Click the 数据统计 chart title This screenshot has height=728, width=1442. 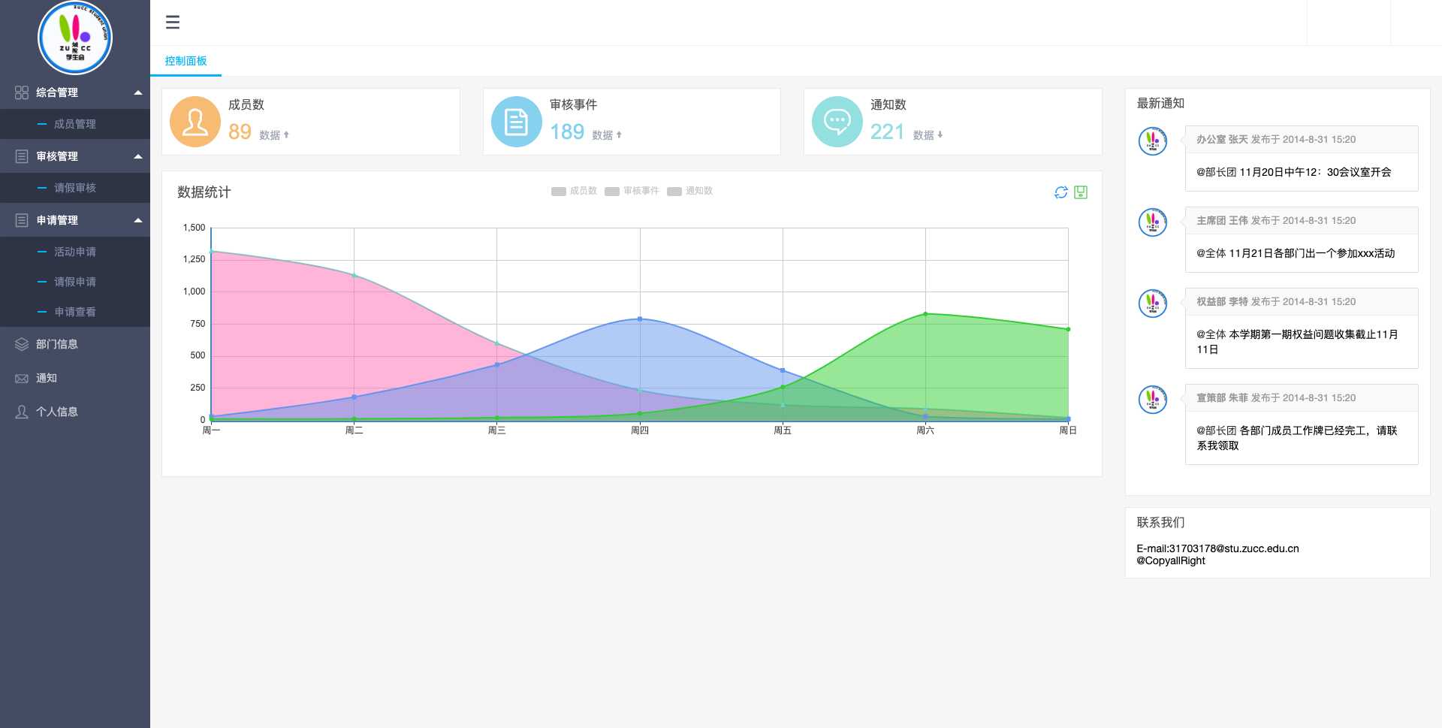(204, 192)
